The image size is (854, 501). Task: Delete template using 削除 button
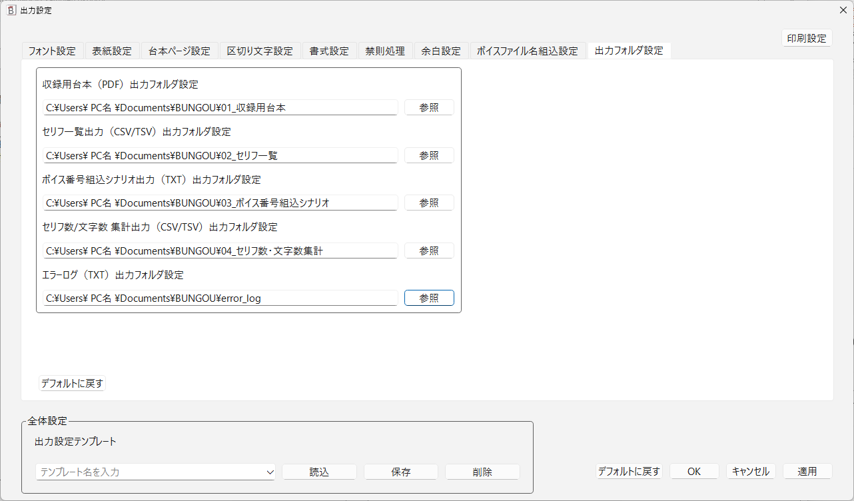point(482,472)
